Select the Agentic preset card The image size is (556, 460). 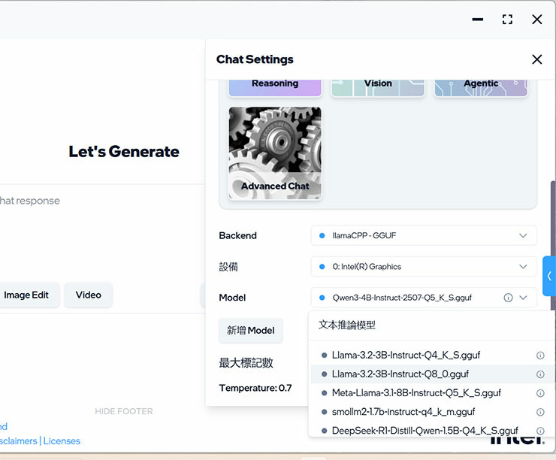click(481, 88)
